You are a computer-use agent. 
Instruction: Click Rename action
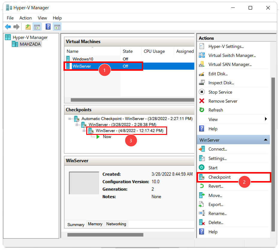(x=217, y=213)
